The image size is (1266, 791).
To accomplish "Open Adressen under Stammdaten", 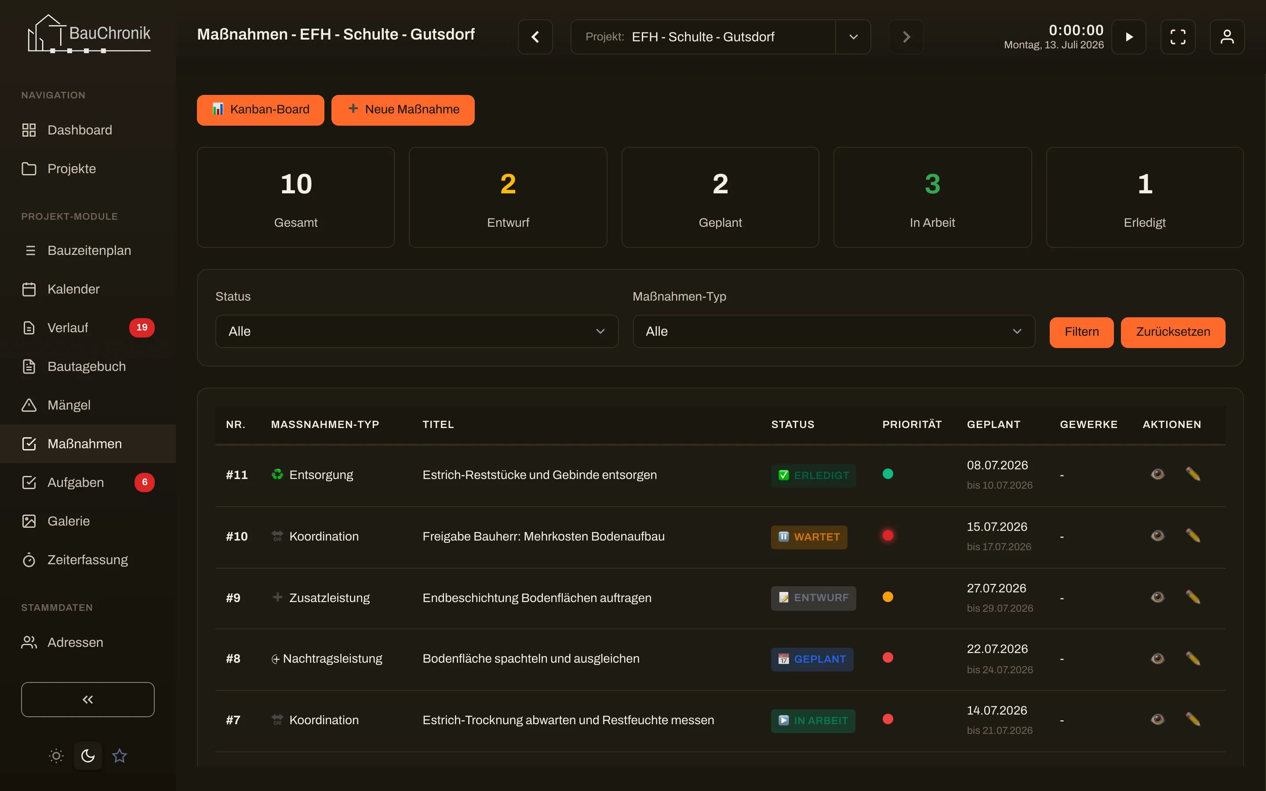I will click(x=88, y=642).
